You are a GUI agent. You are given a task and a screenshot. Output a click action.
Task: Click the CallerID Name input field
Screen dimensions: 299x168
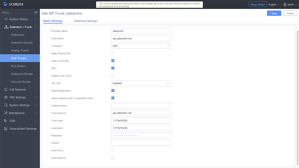point(141,106)
